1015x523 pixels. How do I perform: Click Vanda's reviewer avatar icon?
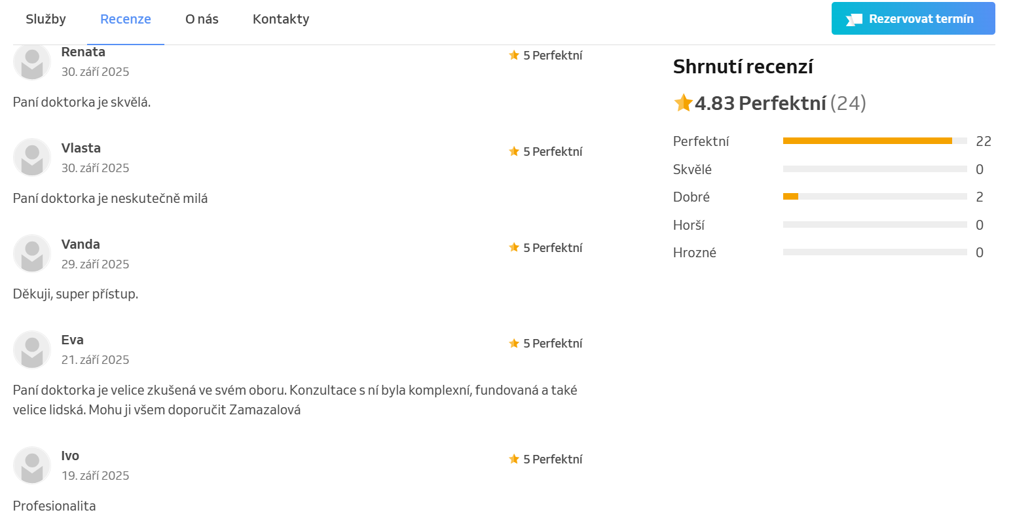pyautogui.click(x=32, y=254)
